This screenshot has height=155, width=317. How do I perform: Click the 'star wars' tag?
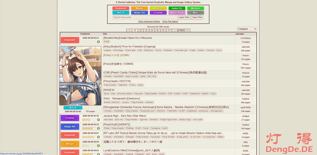point(108,119)
